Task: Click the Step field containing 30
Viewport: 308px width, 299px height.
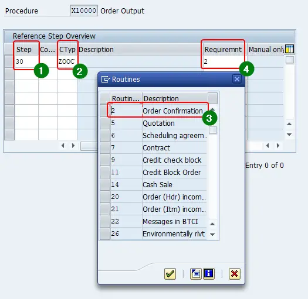Action: [x=26, y=61]
